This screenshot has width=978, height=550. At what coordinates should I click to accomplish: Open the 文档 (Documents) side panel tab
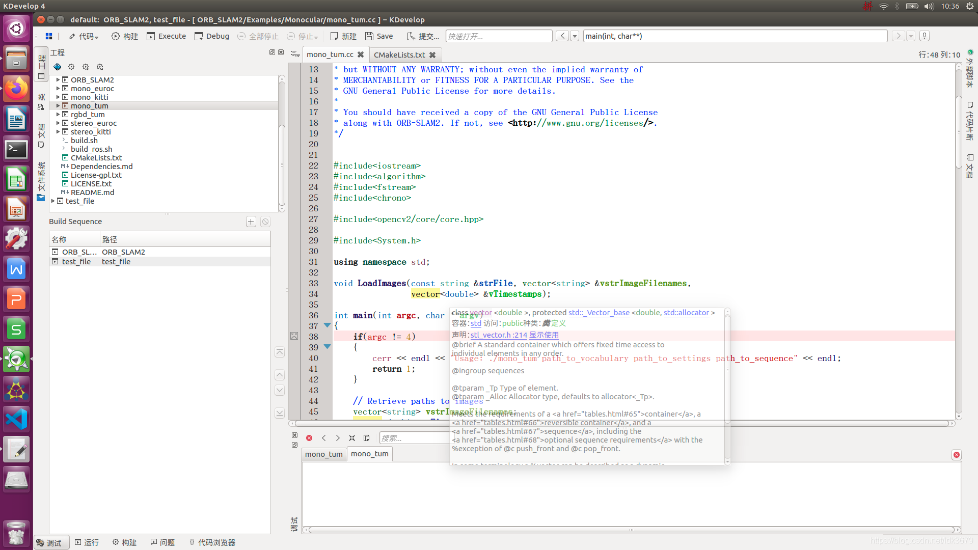tap(41, 135)
